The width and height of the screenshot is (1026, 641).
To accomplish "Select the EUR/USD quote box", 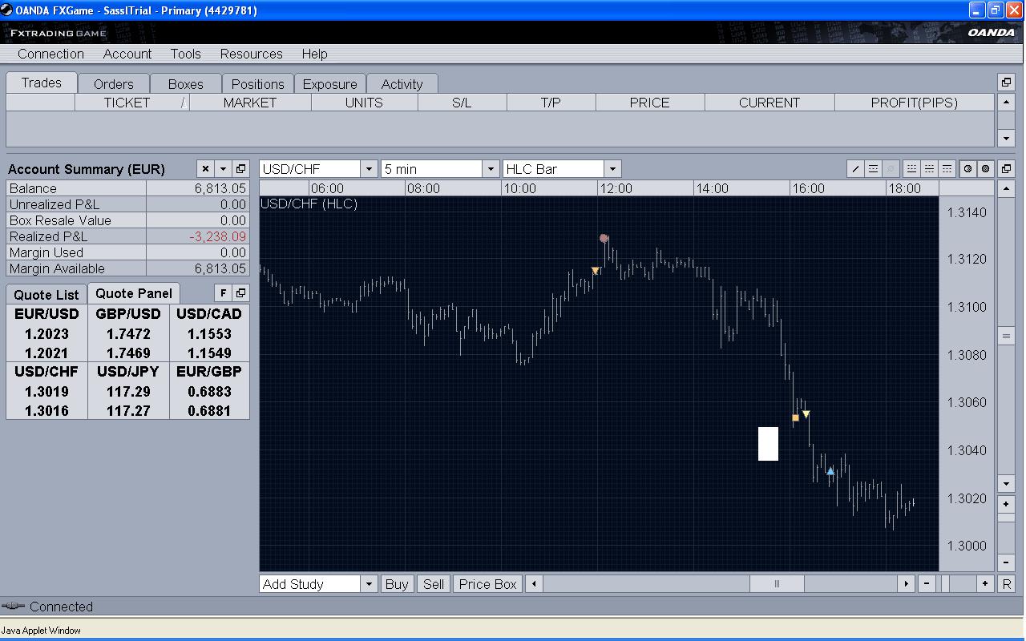I will (46, 333).
